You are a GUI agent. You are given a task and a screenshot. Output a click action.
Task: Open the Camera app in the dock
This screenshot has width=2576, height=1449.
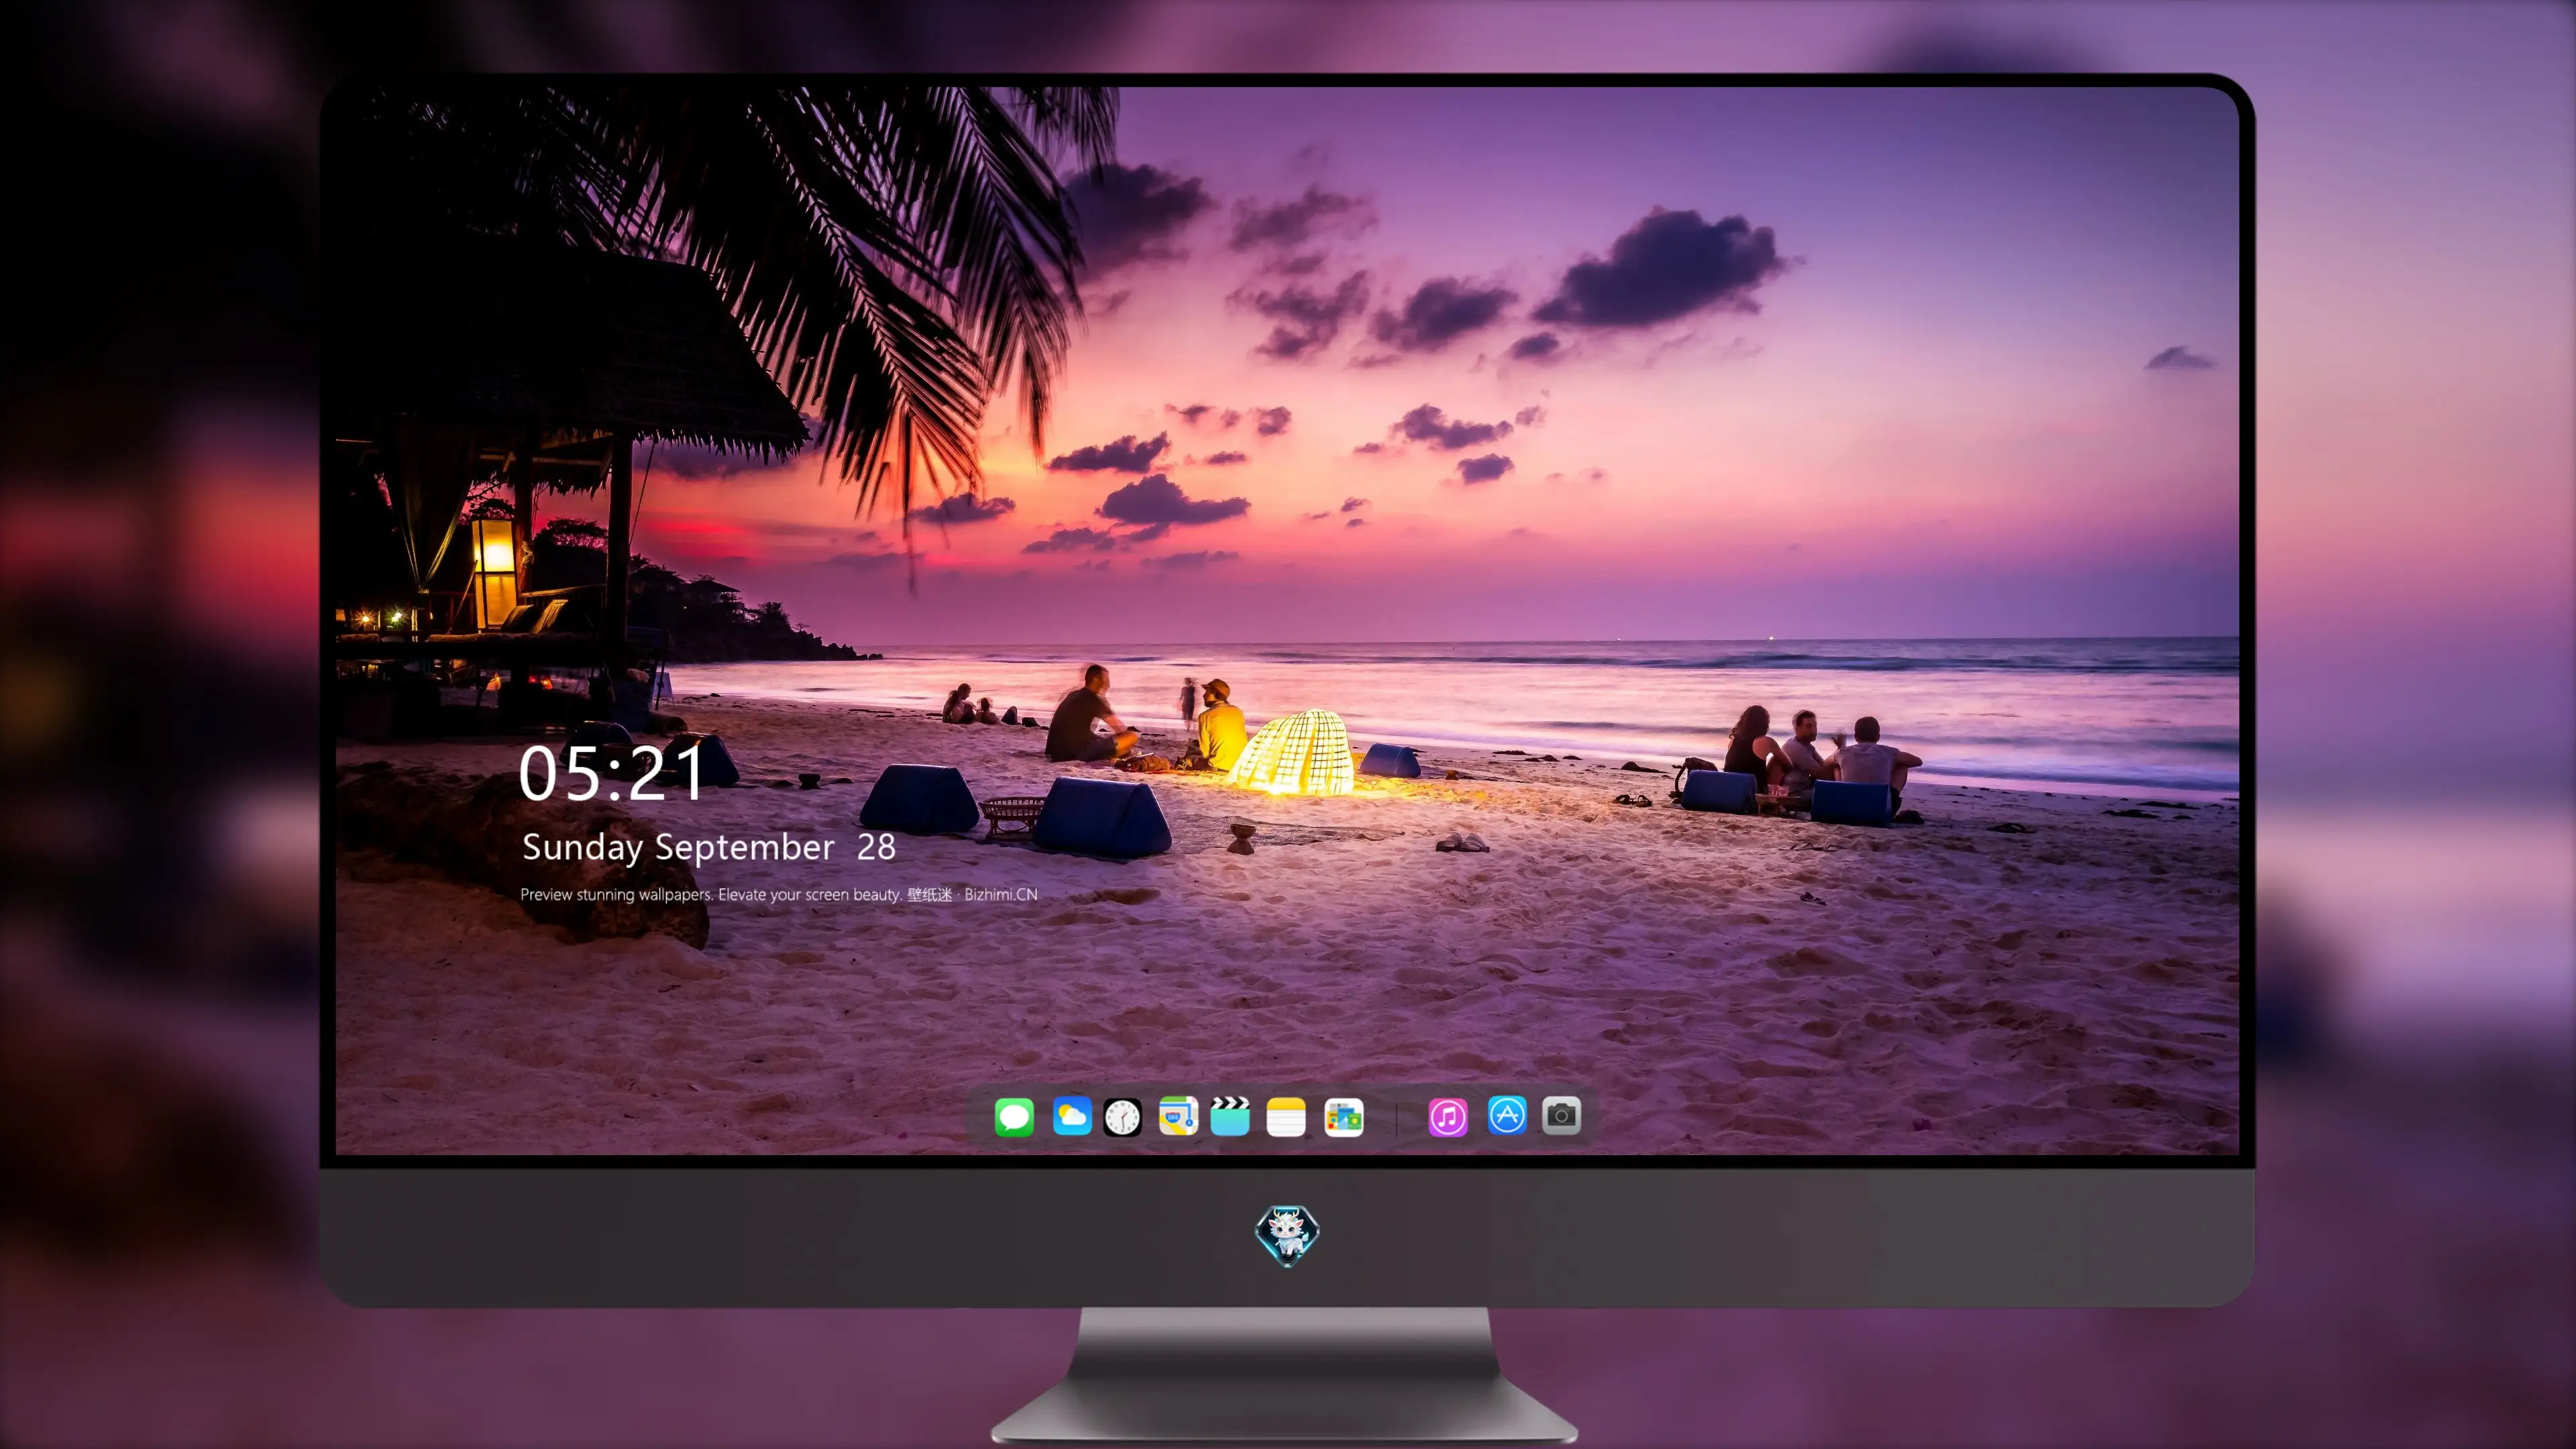(x=1561, y=1115)
